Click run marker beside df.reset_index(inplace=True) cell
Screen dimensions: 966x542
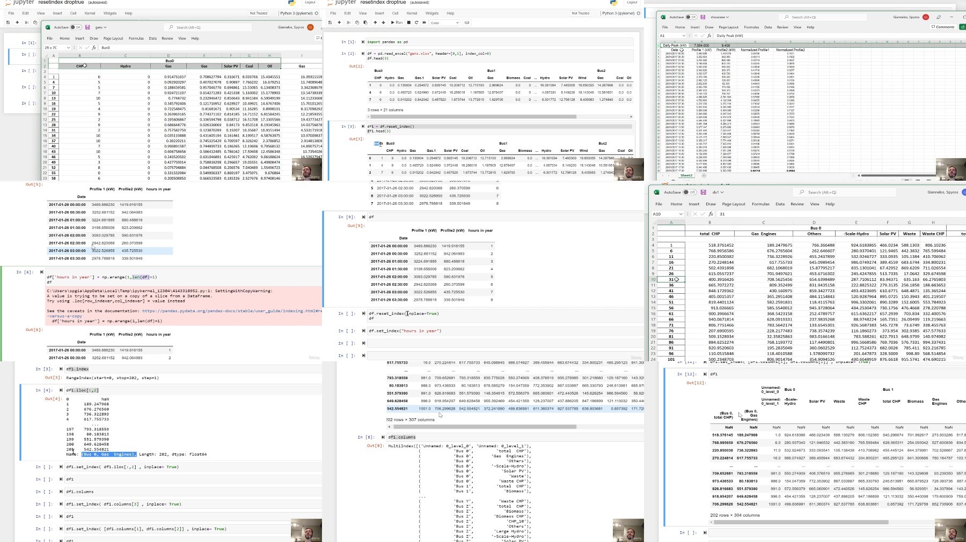pyautogui.click(x=363, y=314)
